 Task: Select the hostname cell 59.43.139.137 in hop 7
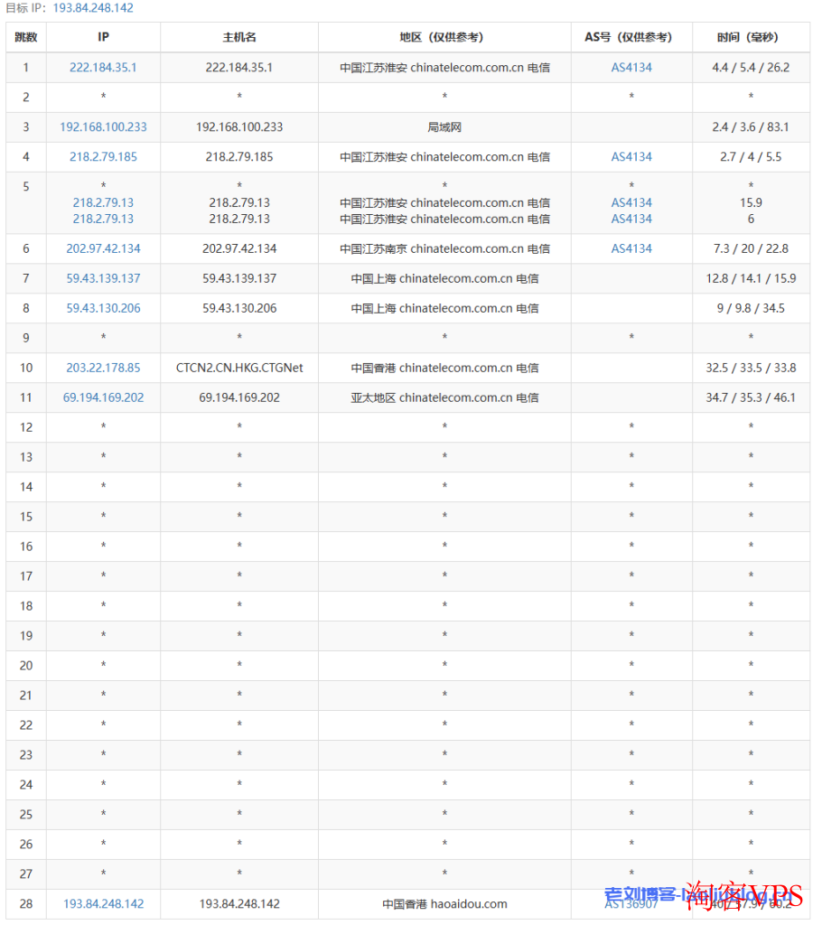coord(239,278)
